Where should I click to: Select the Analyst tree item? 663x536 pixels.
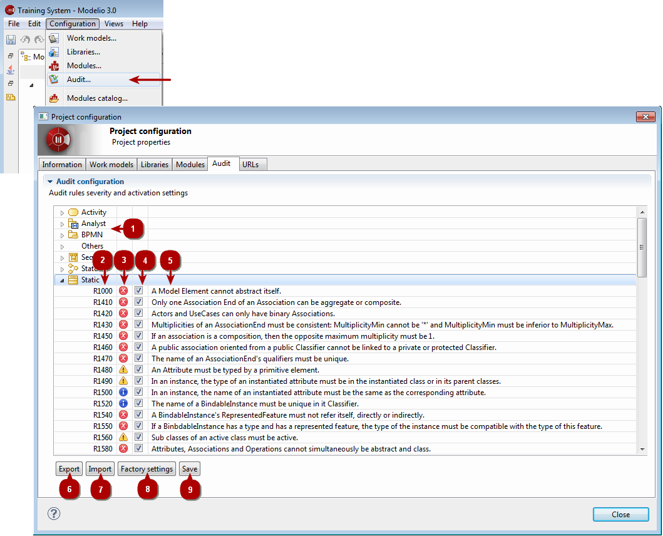93,224
